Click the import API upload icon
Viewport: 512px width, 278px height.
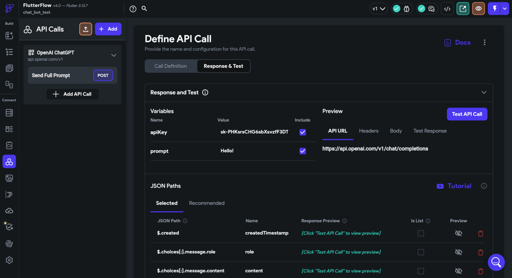click(86, 29)
